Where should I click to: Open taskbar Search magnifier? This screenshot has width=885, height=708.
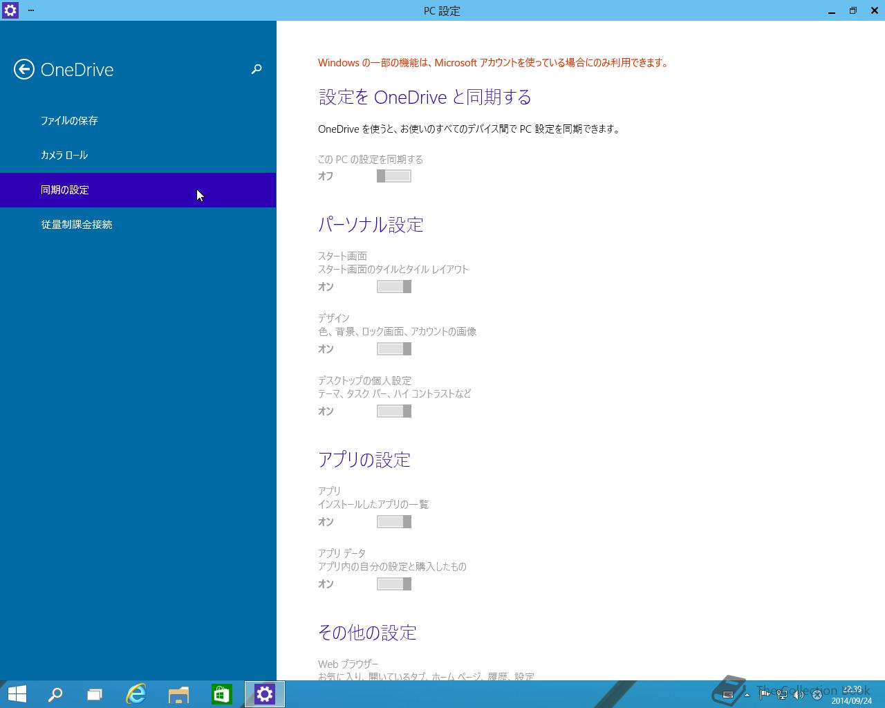(55, 694)
